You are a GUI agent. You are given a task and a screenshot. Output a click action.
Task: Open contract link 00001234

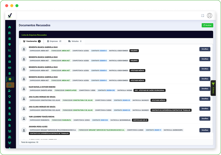coord(104,120)
